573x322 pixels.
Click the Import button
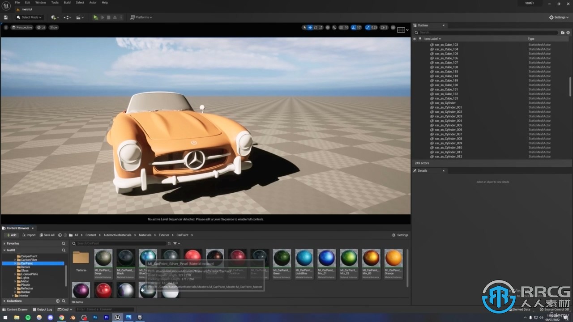click(x=29, y=235)
